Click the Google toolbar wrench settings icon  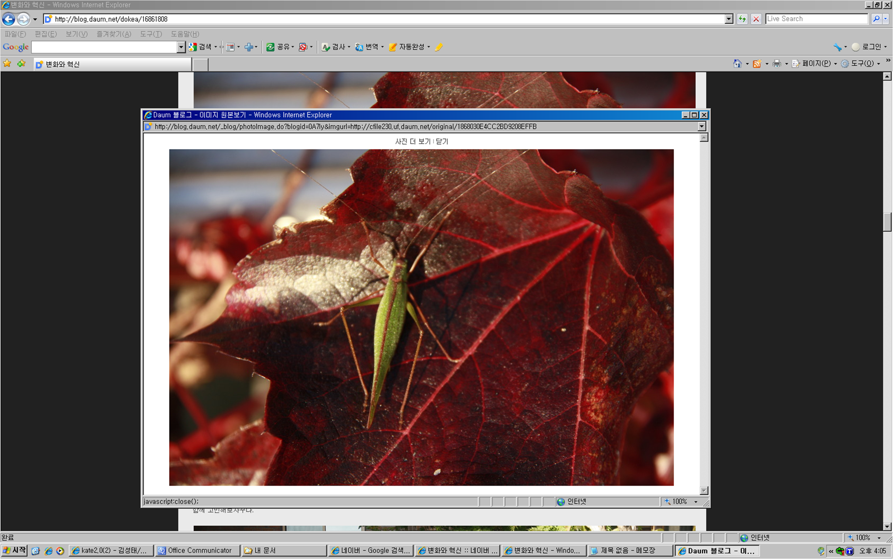click(x=837, y=47)
